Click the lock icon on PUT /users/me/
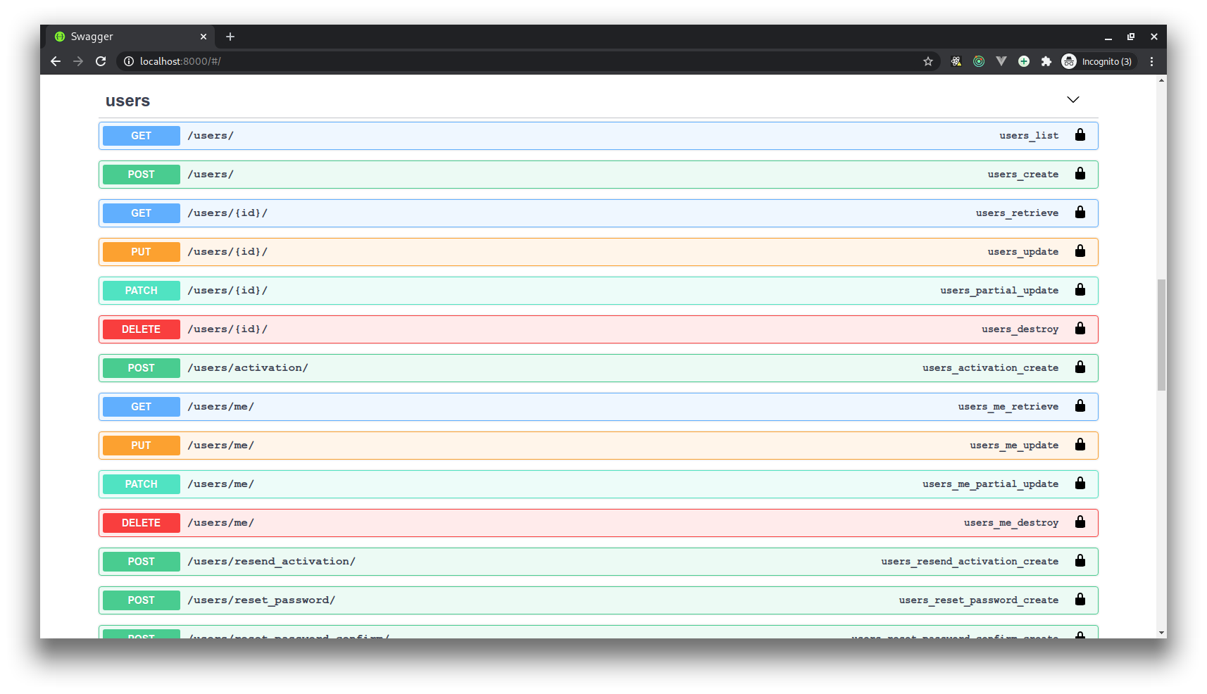 1080,444
